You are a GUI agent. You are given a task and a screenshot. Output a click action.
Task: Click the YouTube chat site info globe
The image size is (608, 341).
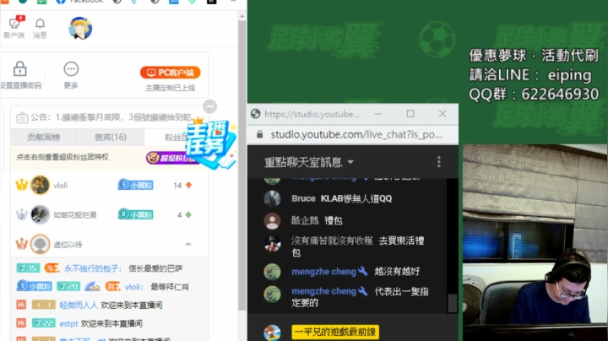(x=256, y=114)
